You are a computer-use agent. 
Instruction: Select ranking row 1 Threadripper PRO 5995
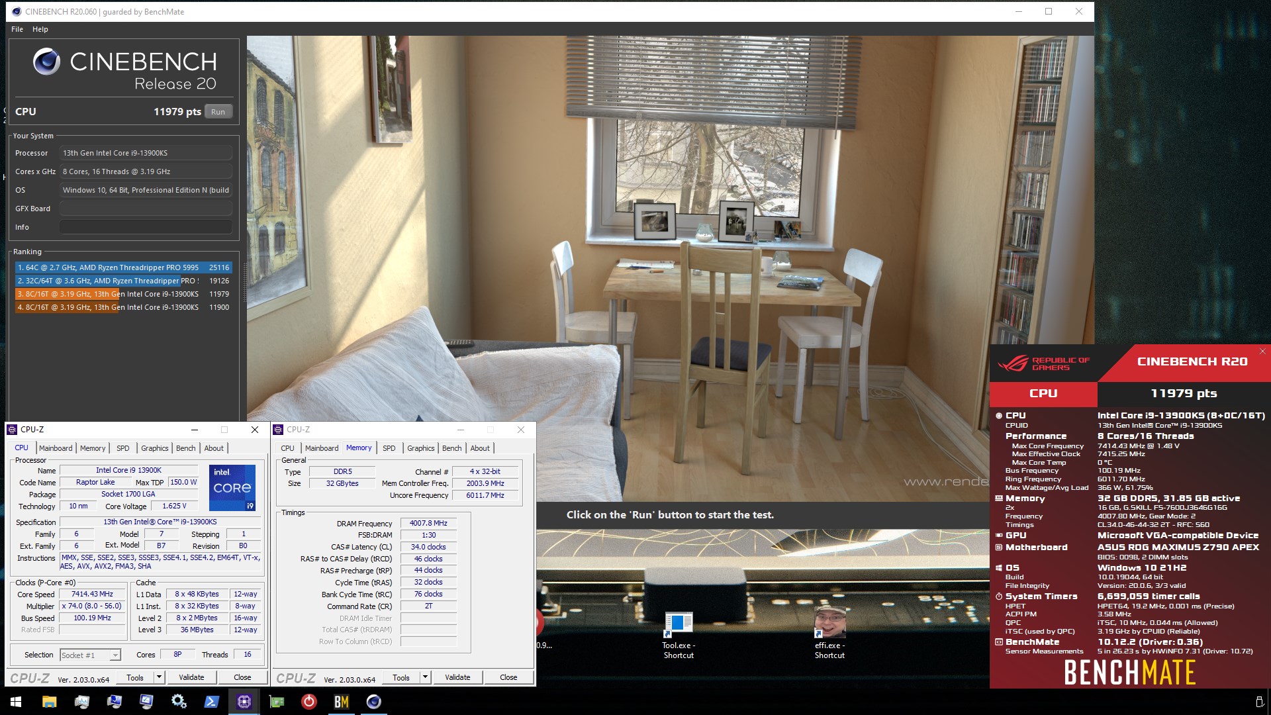click(x=123, y=267)
